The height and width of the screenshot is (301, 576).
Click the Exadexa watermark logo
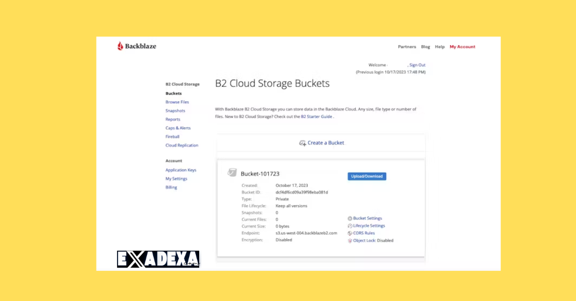[158, 259]
